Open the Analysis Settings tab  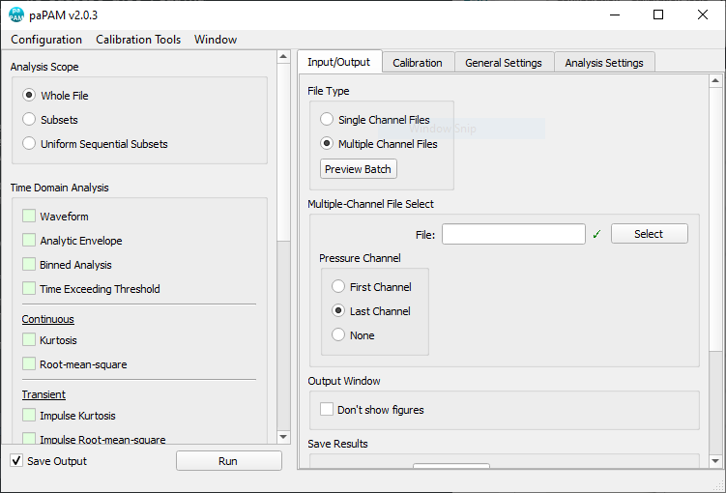coord(603,63)
